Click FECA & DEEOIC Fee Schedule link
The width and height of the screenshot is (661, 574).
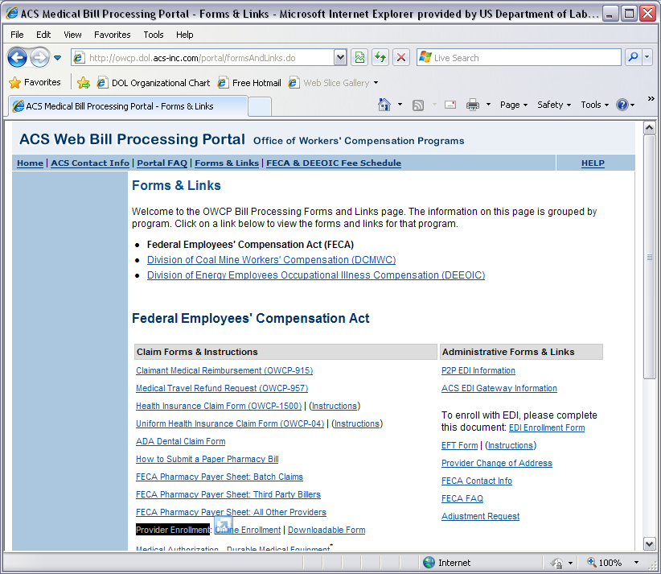pos(334,163)
